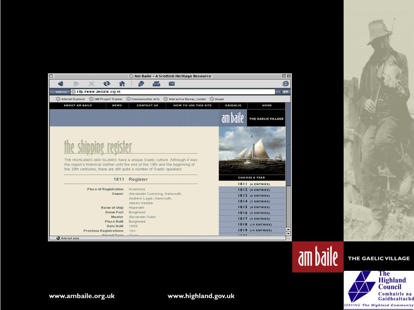Open ABOUT AM BAILE nav item
Viewport: 414px width, 310px height.
(78, 105)
